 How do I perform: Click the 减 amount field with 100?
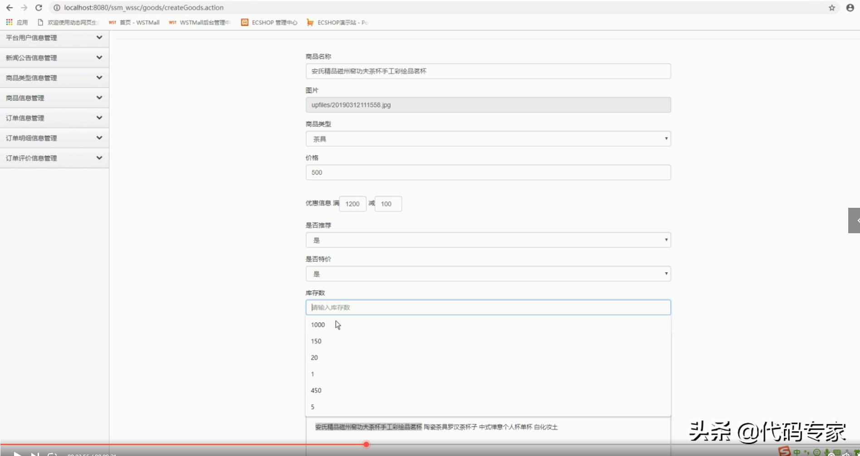(x=388, y=204)
